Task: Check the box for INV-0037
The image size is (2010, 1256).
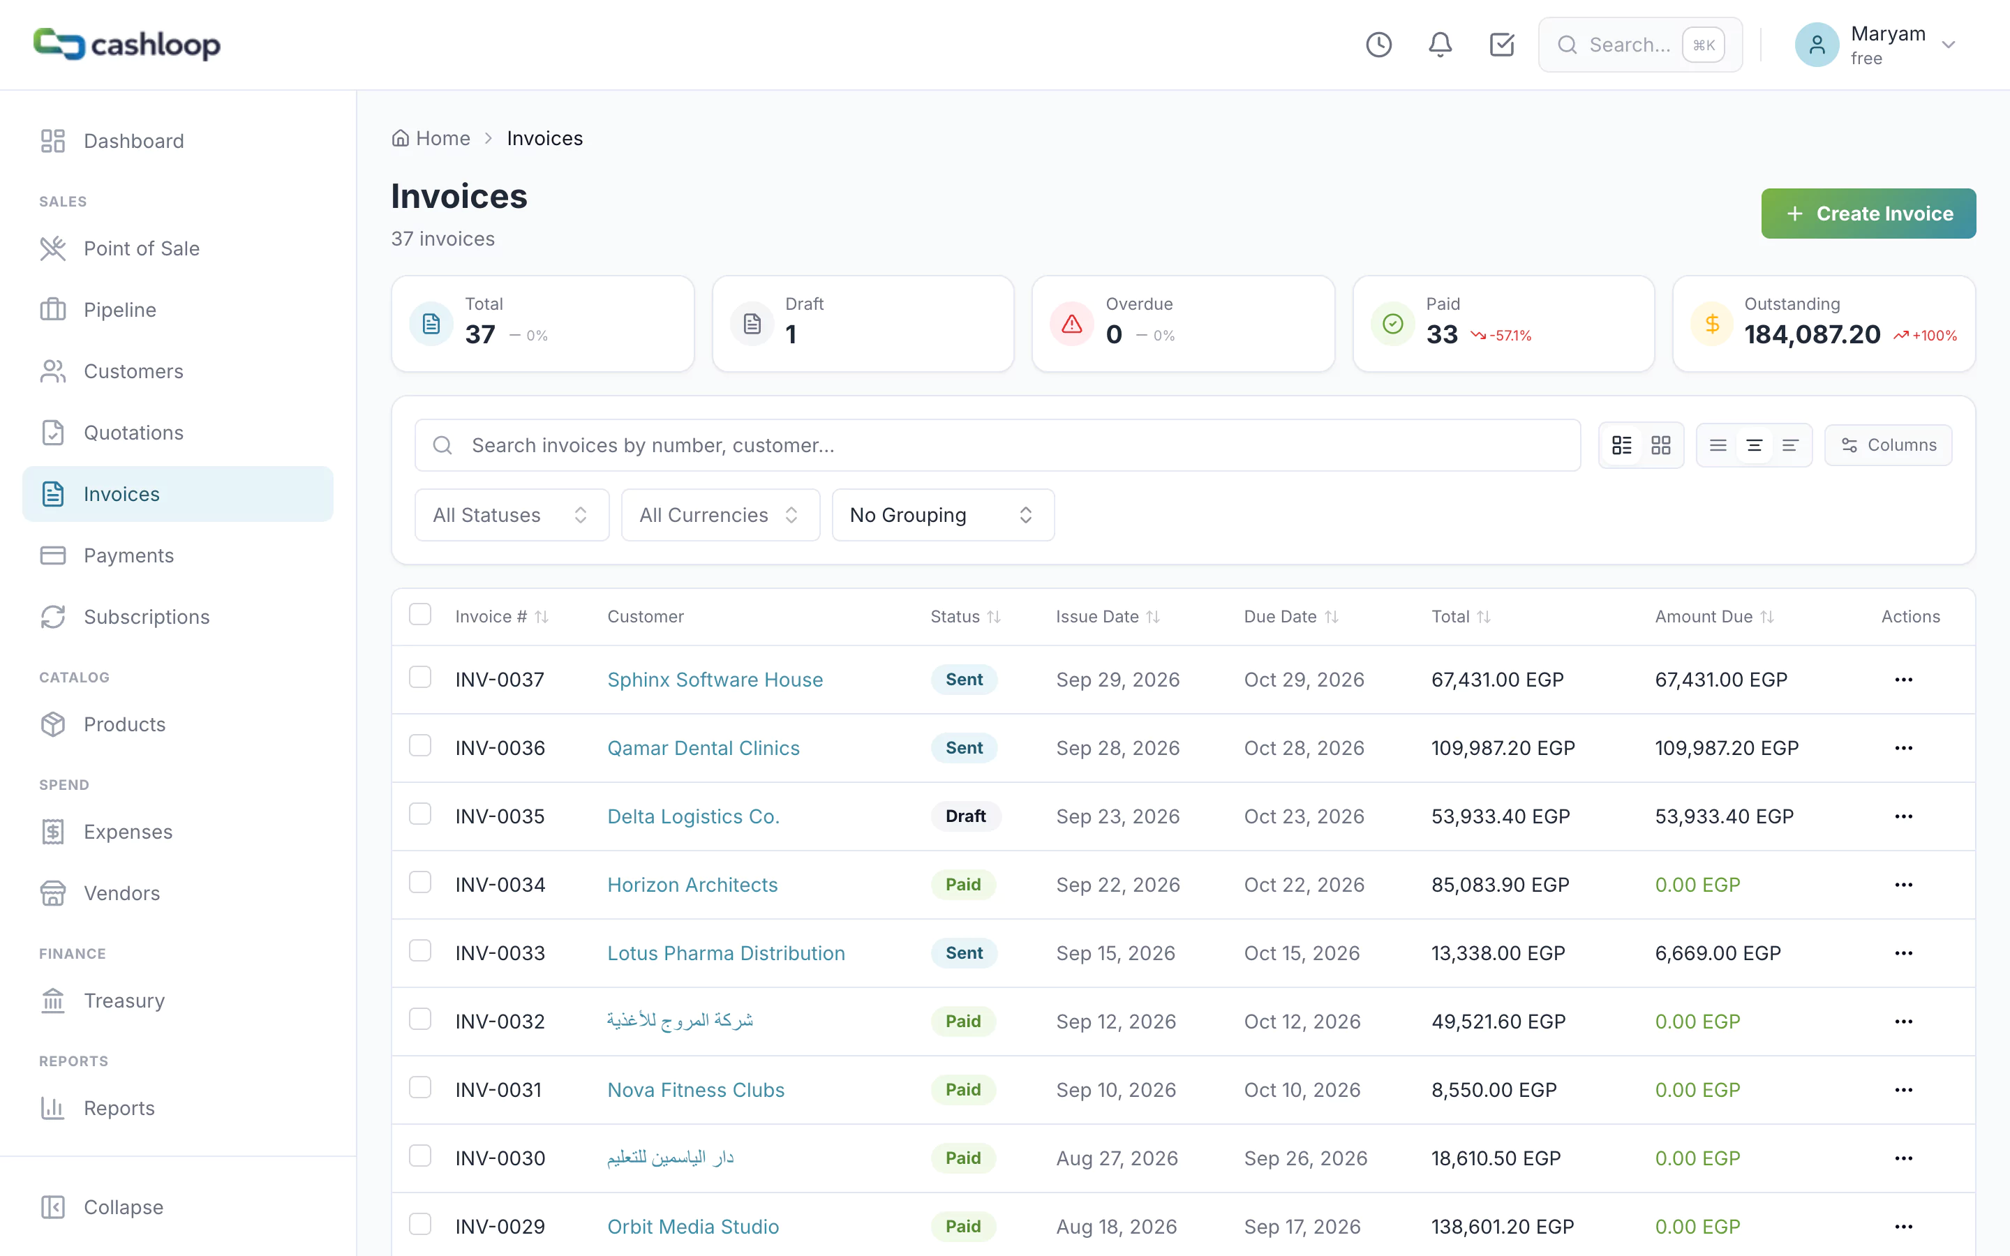Action: (420, 677)
